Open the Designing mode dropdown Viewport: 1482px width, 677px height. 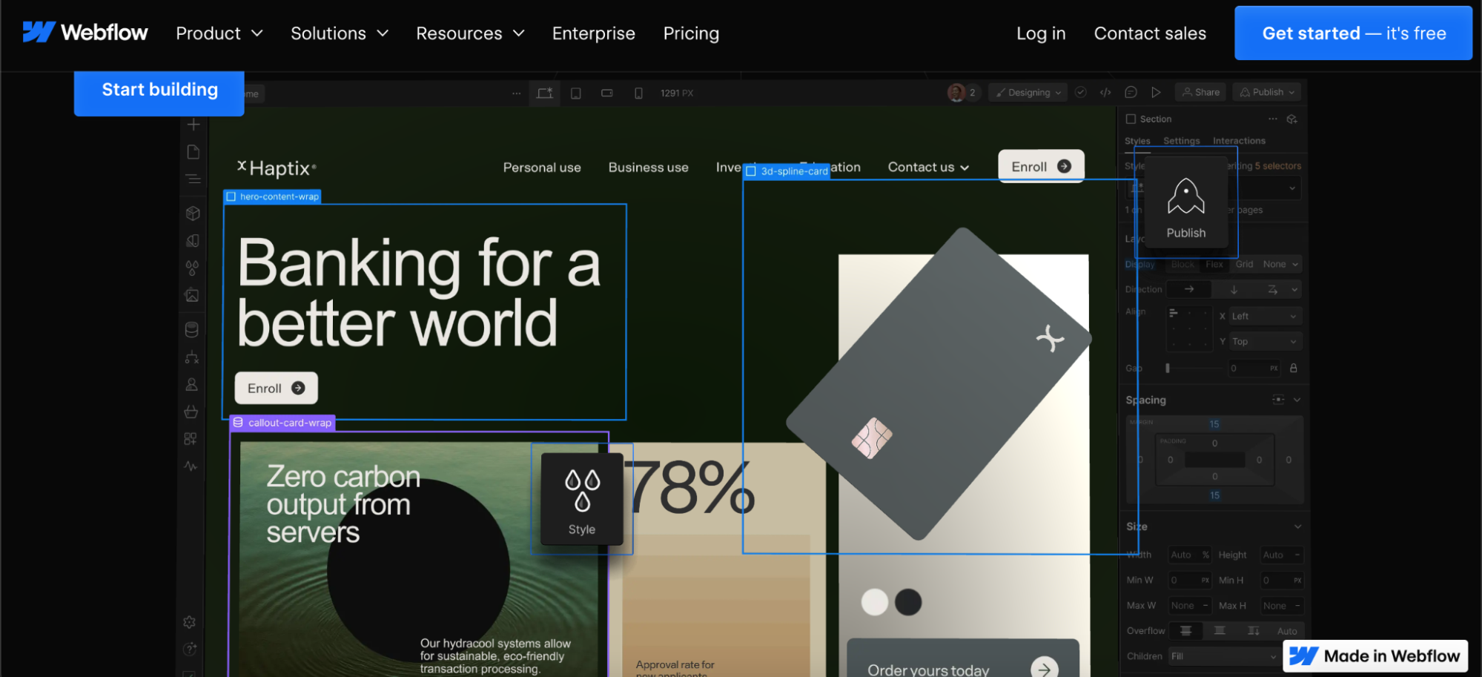pyautogui.click(x=1028, y=92)
